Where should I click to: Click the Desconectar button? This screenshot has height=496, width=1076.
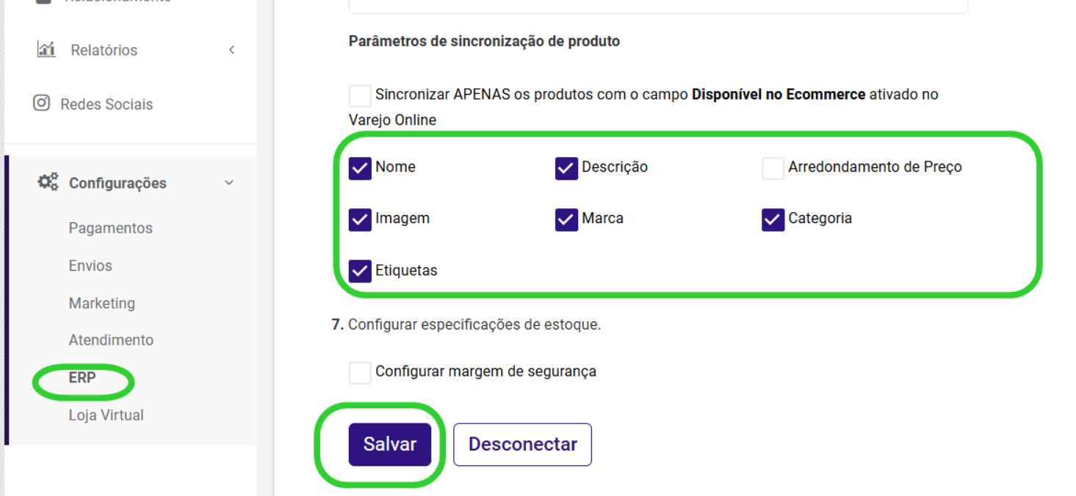(522, 445)
